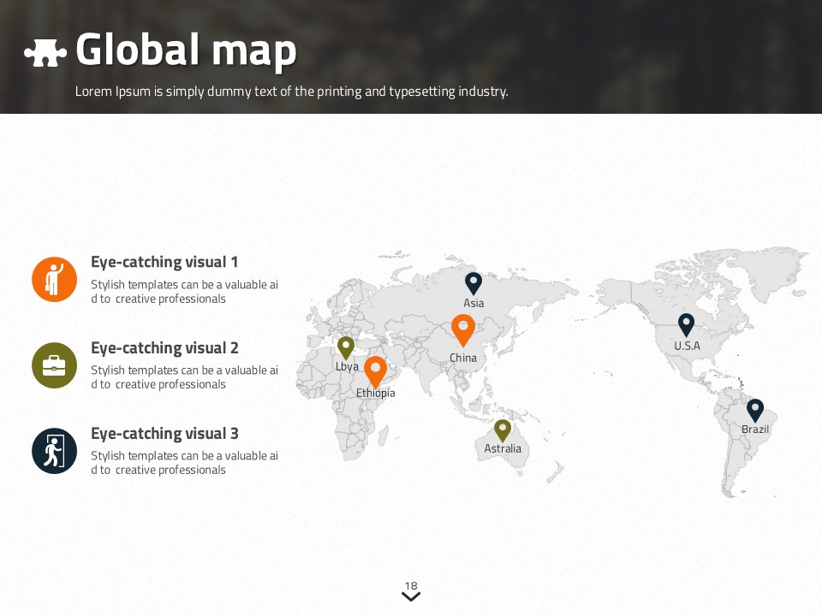The image size is (822, 616).
Task: Select the Lorem Ipsum subtitle text
Action: 291,92
